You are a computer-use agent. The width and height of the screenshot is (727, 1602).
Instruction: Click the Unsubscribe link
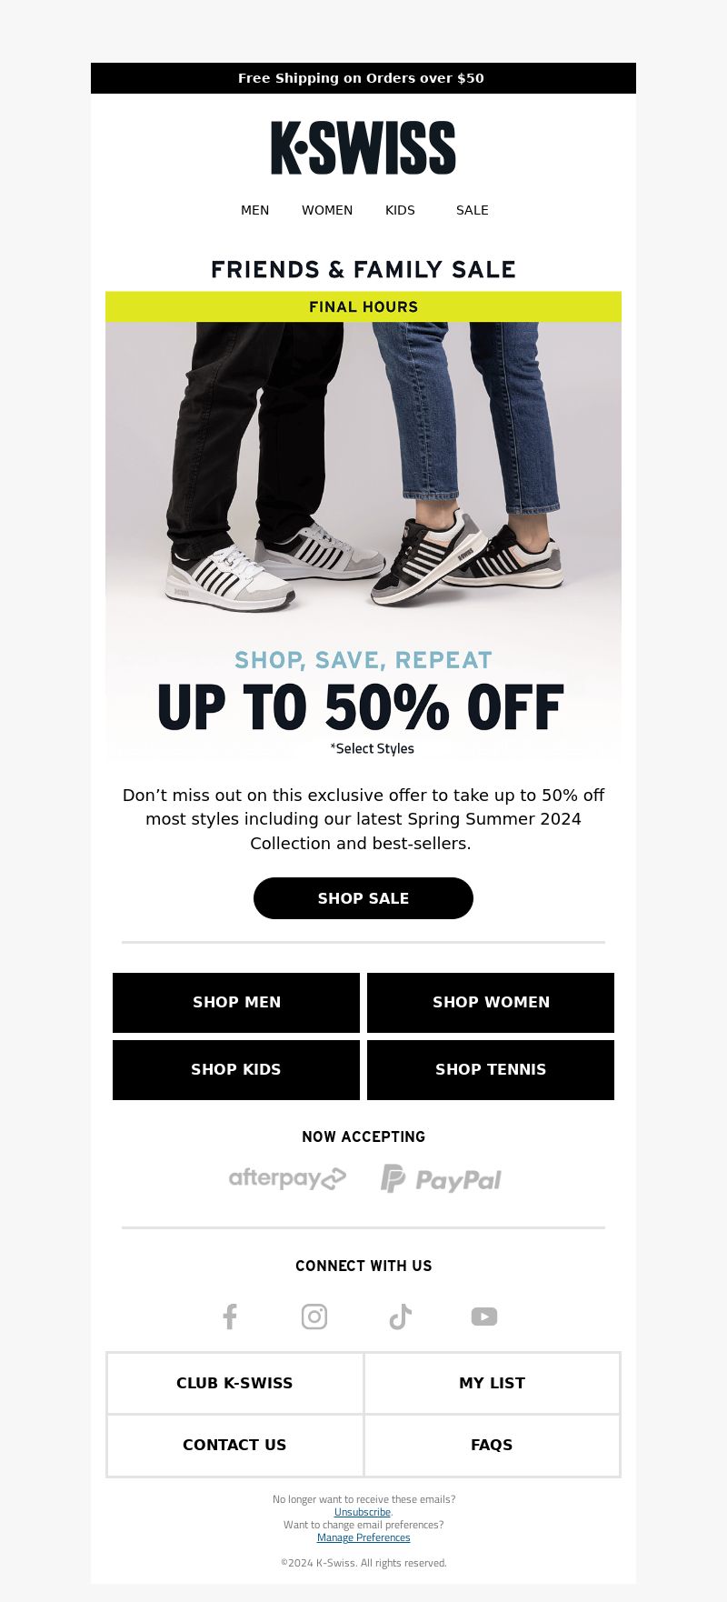point(363,1512)
